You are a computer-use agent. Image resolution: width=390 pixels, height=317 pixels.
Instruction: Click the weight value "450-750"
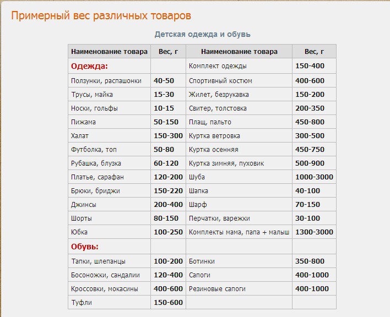click(x=310, y=150)
